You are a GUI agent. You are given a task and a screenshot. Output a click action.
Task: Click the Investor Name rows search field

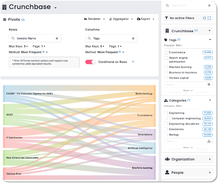point(35,38)
